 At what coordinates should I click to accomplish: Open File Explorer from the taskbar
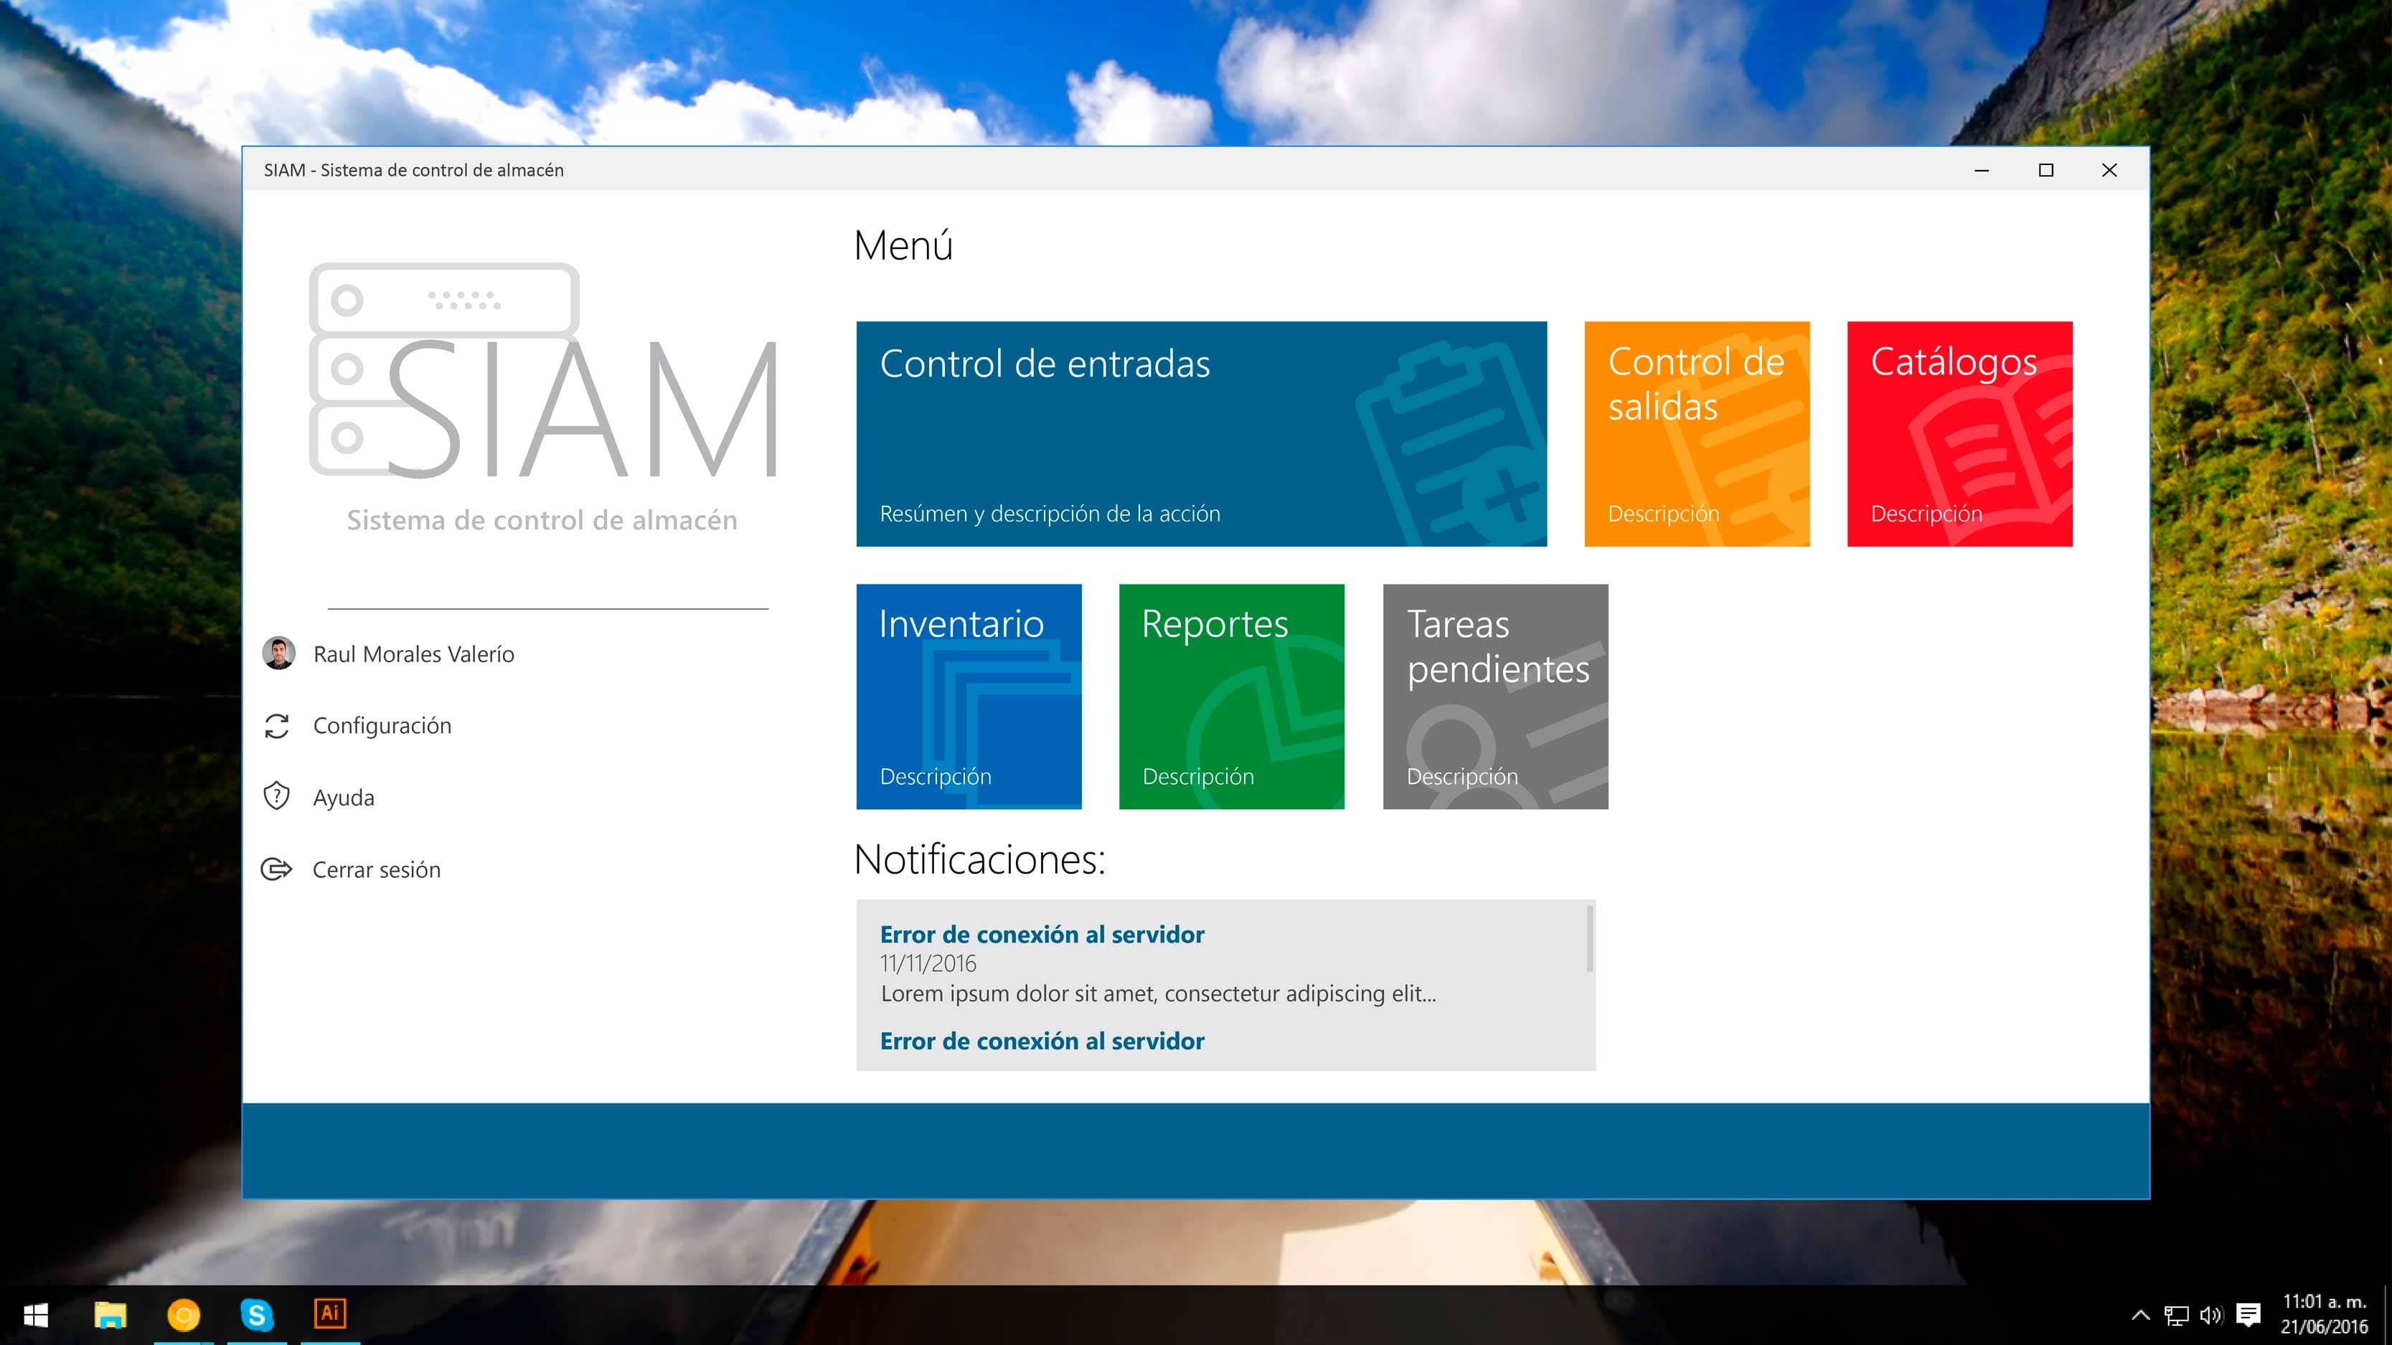[x=110, y=1314]
